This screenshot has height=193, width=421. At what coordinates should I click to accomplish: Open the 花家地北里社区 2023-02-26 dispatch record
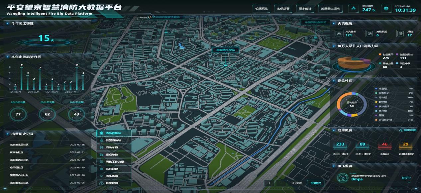(47, 145)
